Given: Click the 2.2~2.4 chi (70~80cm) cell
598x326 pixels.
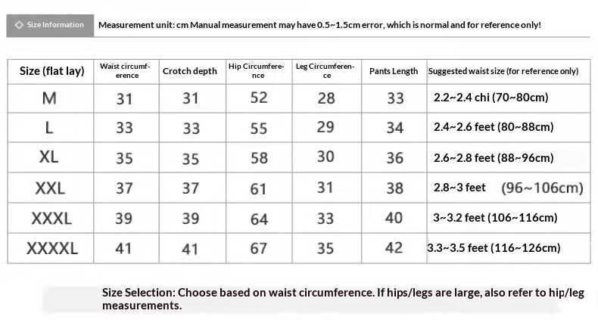Looking at the screenshot, I should tap(491, 98).
